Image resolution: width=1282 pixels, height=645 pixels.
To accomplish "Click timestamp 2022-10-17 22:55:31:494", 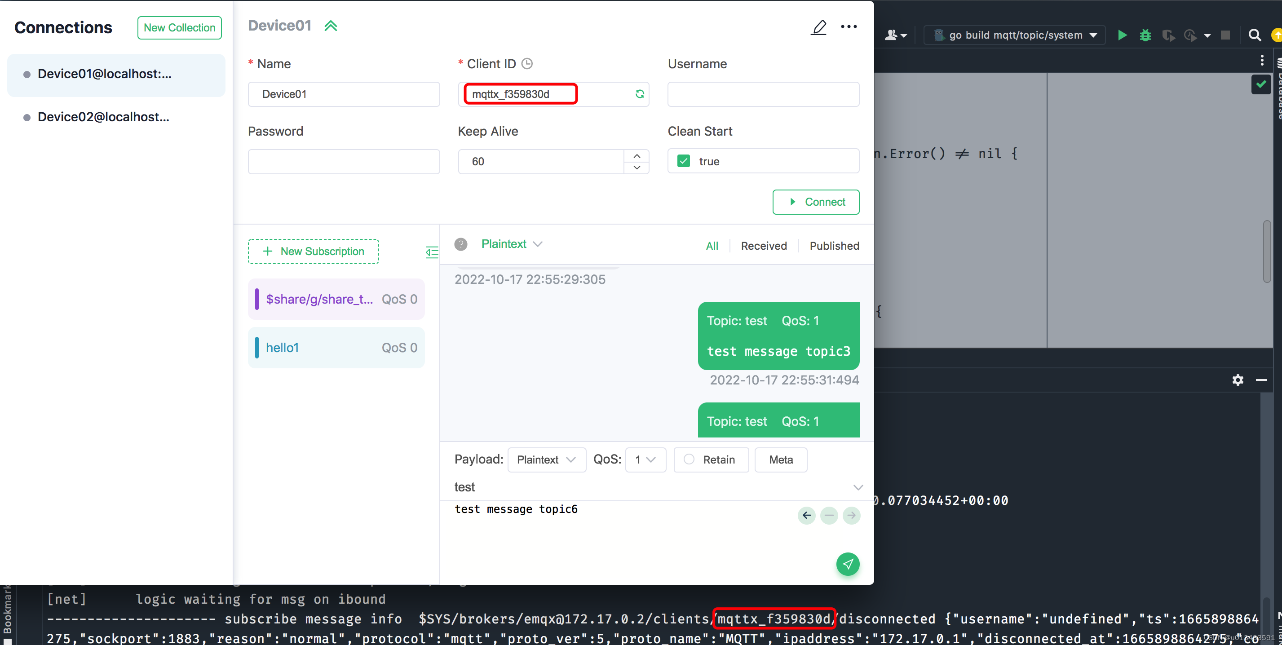I will click(784, 380).
